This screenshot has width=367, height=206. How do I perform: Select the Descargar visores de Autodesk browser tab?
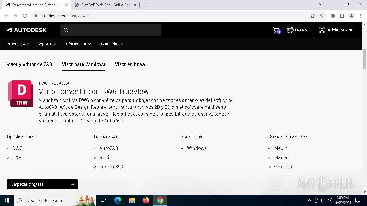point(36,5)
